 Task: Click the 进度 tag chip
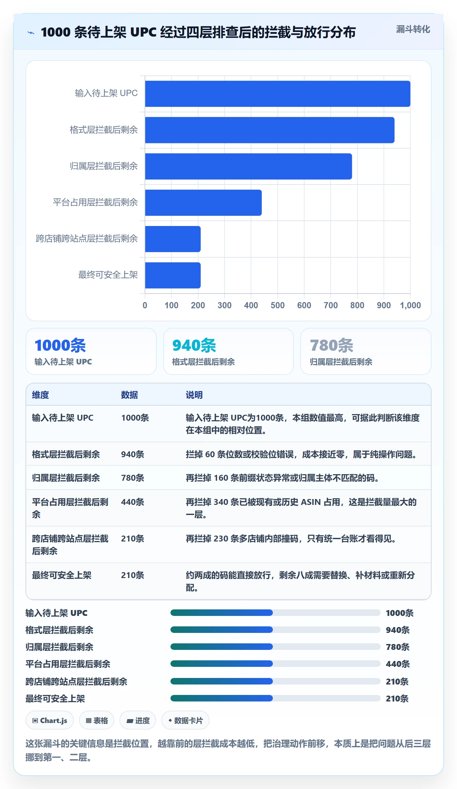point(138,720)
